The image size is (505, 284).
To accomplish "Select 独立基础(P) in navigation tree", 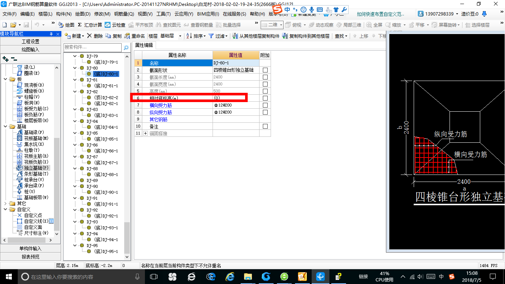I will (33, 168).
